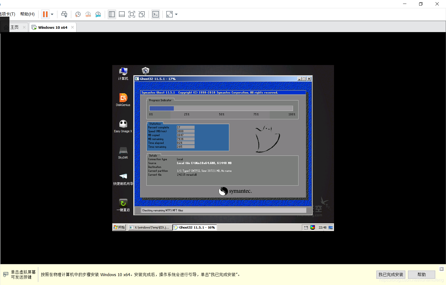
Task: Click the keyboard icon in hint bar
Action: (x=6, y=274)
